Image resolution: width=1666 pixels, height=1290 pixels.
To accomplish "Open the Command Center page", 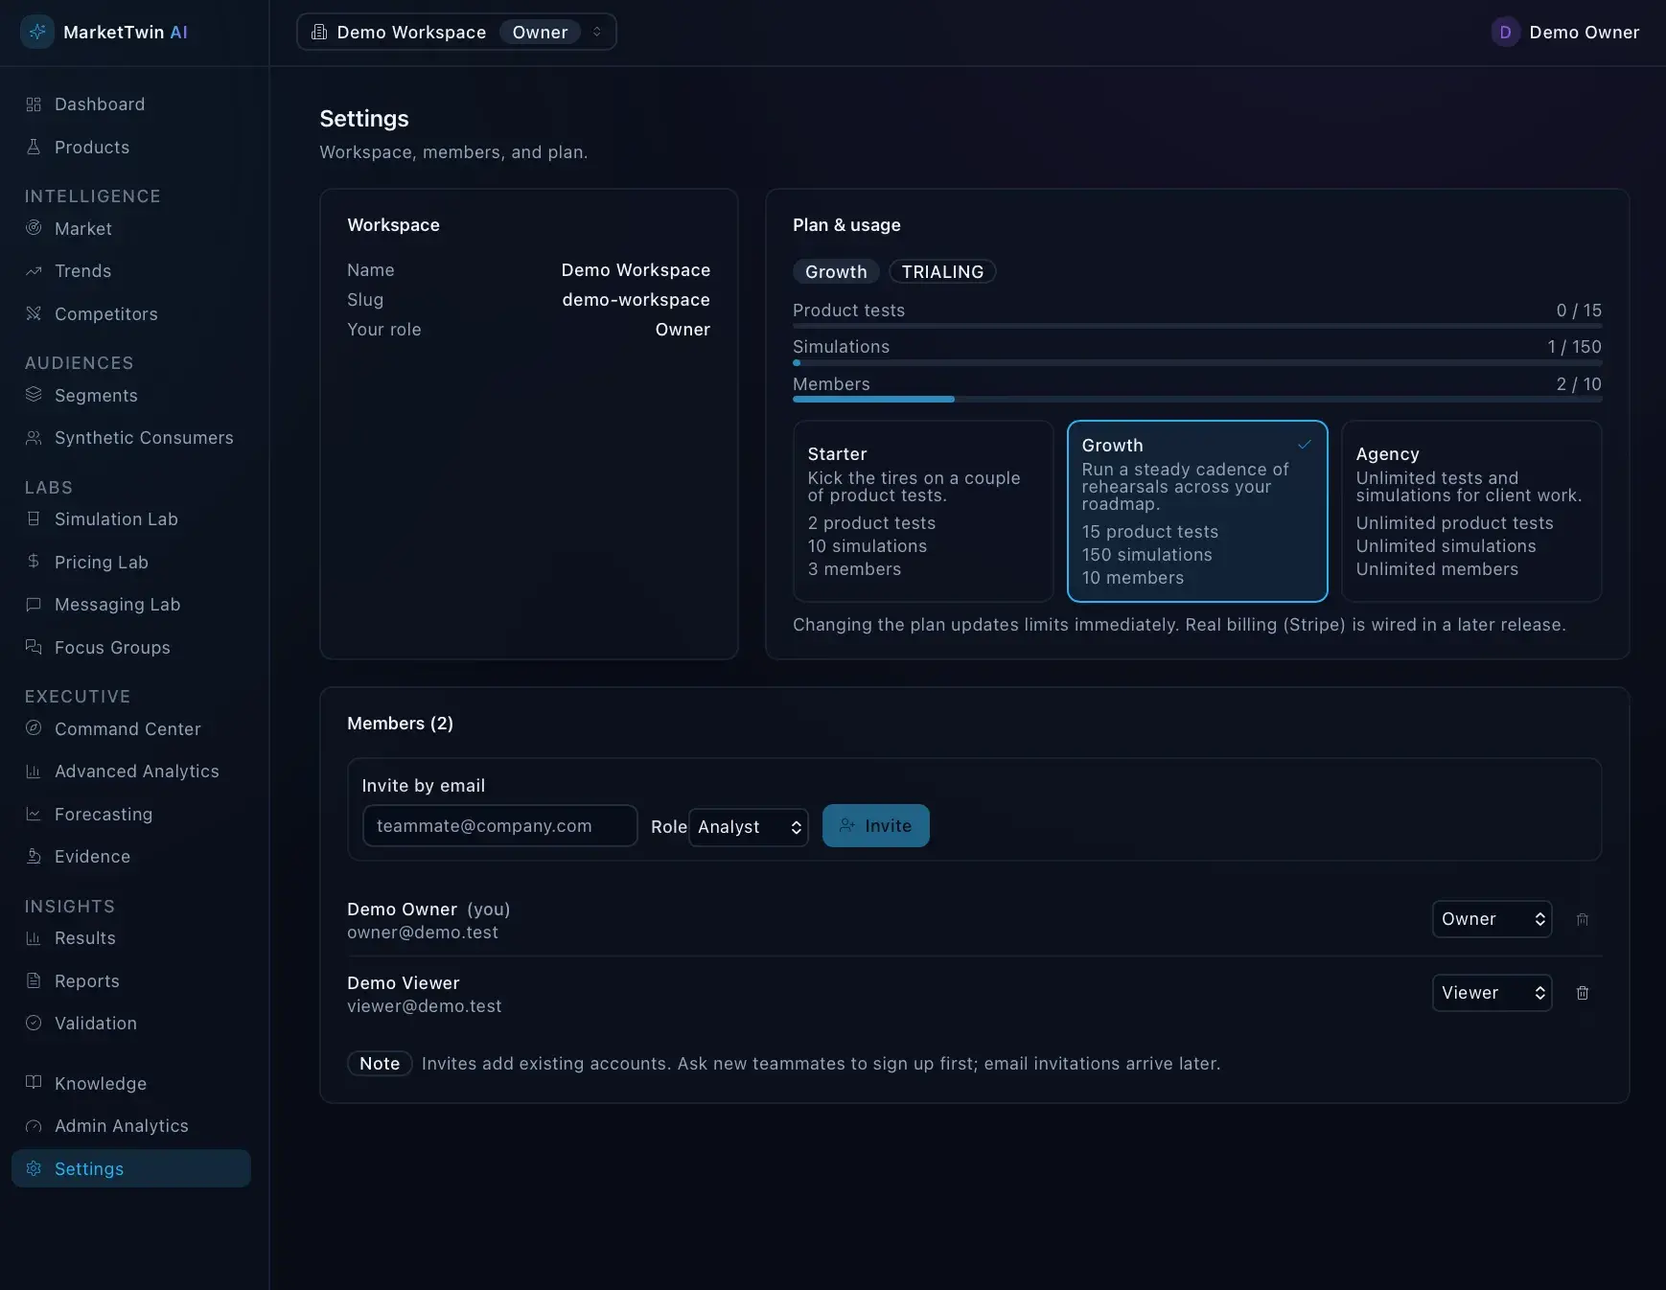I will pos(127,728).
